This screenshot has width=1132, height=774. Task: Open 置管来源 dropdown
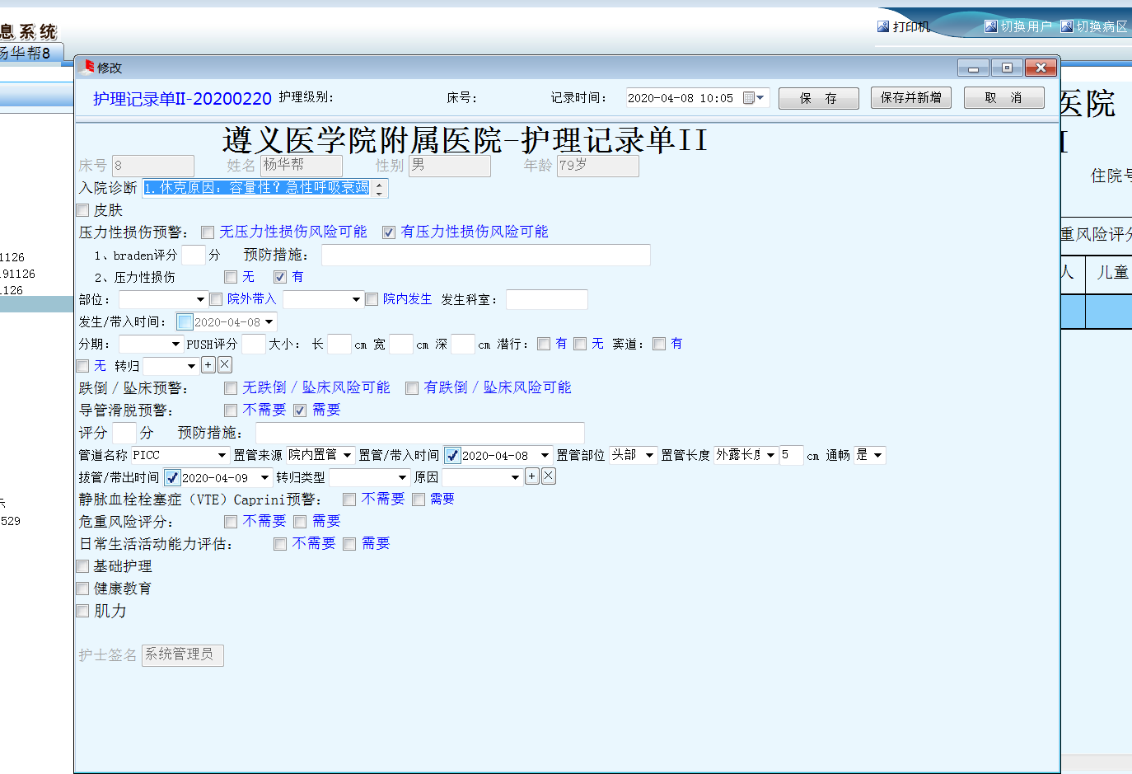point(348,455)
